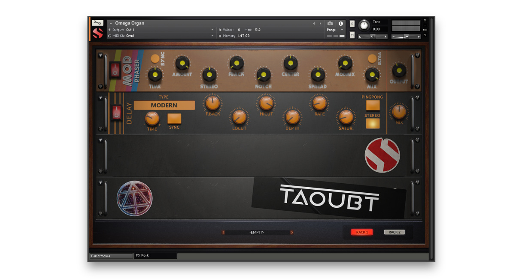The height and width of the screenshot is (279, 528).
Task: Click the Phaser MIX knob
Action: tap(372, 75)
